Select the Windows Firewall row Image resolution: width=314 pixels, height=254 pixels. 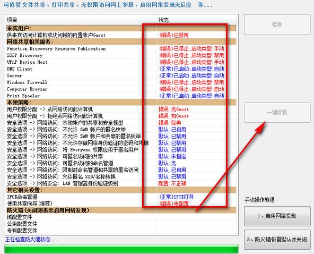(x=121, y=82)
